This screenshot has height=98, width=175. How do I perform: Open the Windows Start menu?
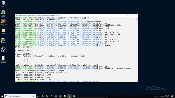(x=2, y=96)
